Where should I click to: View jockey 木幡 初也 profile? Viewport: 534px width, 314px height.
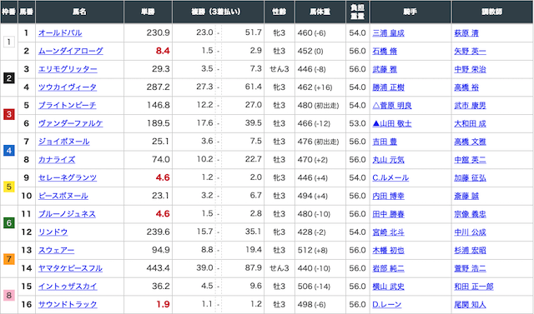click(x=388, y=250)
